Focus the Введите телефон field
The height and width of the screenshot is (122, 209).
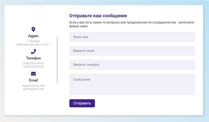click(132, 64)
